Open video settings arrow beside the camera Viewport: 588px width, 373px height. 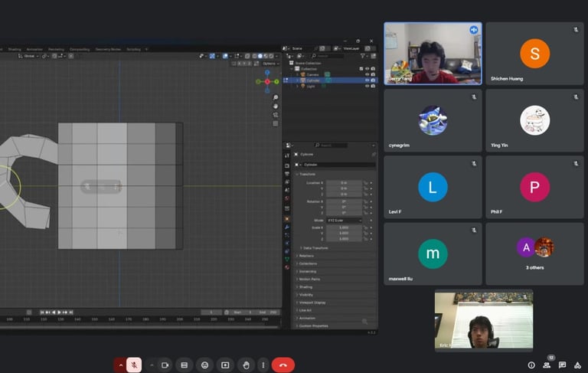(152, 365)
